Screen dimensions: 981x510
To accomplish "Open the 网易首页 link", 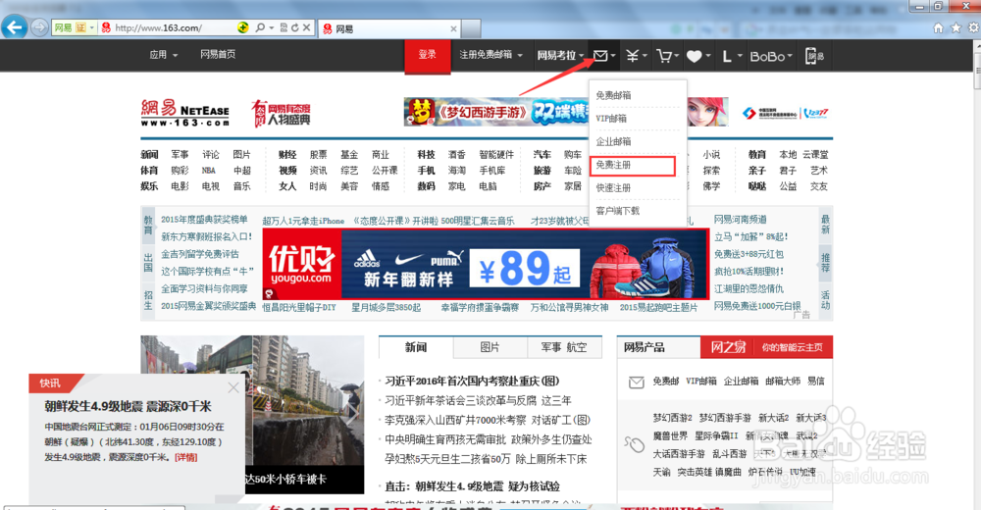I will 218,55.
